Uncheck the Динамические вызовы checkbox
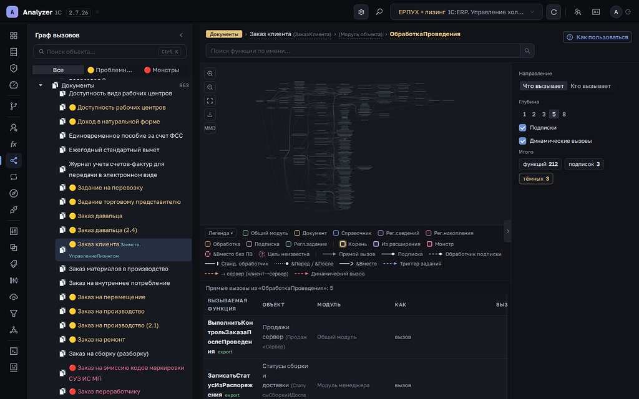The width and height of the screenshot is (639, 399). coord(522,141)
